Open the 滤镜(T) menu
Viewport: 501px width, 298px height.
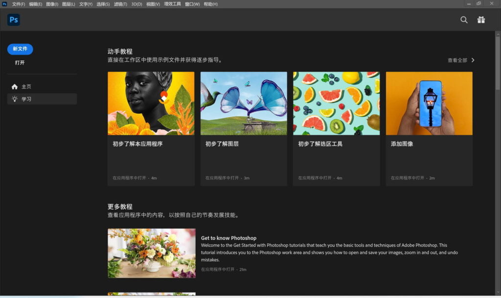120,4
